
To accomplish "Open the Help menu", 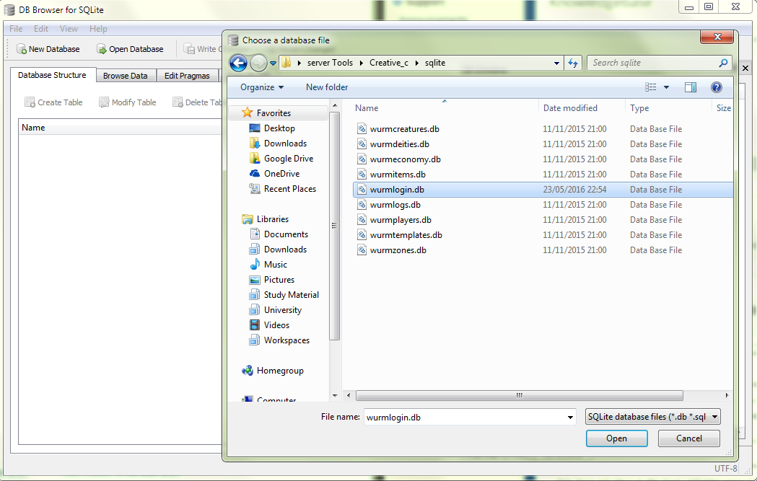I will click(98, 29).
